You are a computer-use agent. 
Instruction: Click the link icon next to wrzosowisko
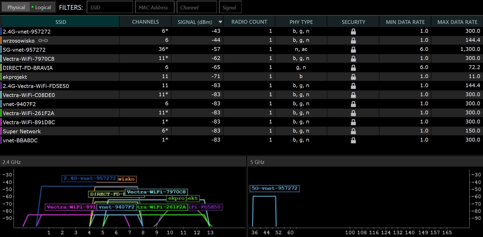coord(43,41)
